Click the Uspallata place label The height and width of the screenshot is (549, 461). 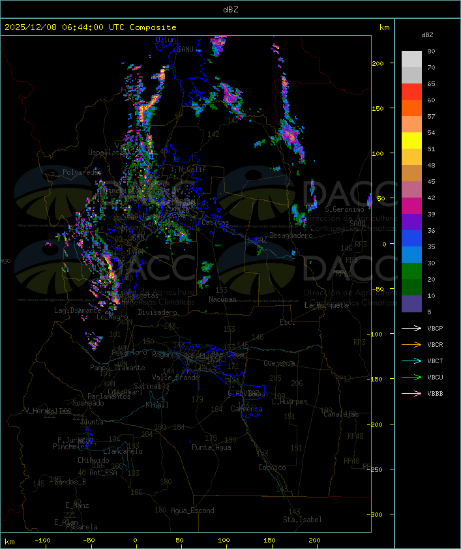coord(106,153)
